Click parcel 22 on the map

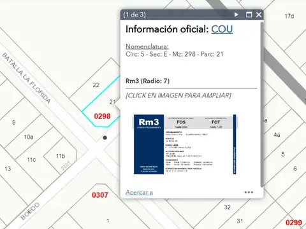(x=96, y=85)
